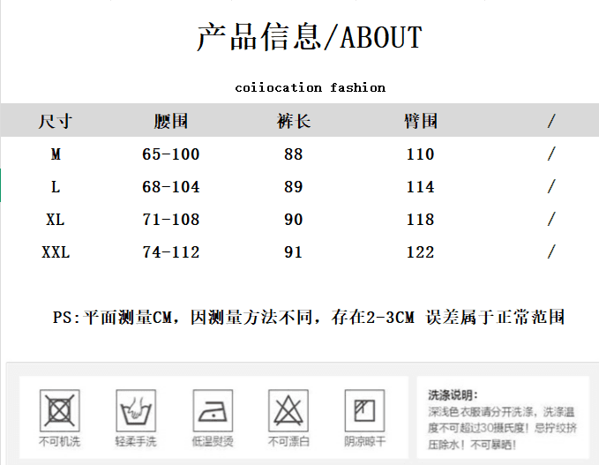Click the 阴凉晾干 label
Screen dimensions: 599x465
[365, 442]
